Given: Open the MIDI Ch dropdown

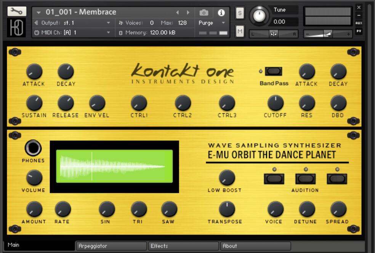Looking at the screenshot, I should 108,33.
